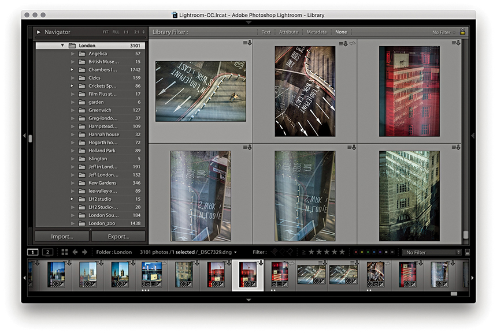Switch to the Attribute filter tab
The height and width of the screenshot is (333, 497).
coord(288,32)
